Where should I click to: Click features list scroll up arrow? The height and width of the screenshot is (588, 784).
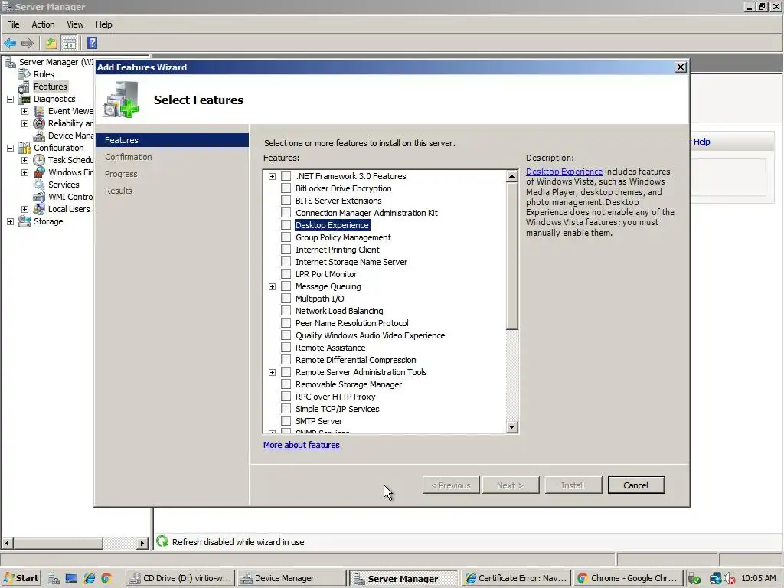pyautogui.click(x=511, y=176)
